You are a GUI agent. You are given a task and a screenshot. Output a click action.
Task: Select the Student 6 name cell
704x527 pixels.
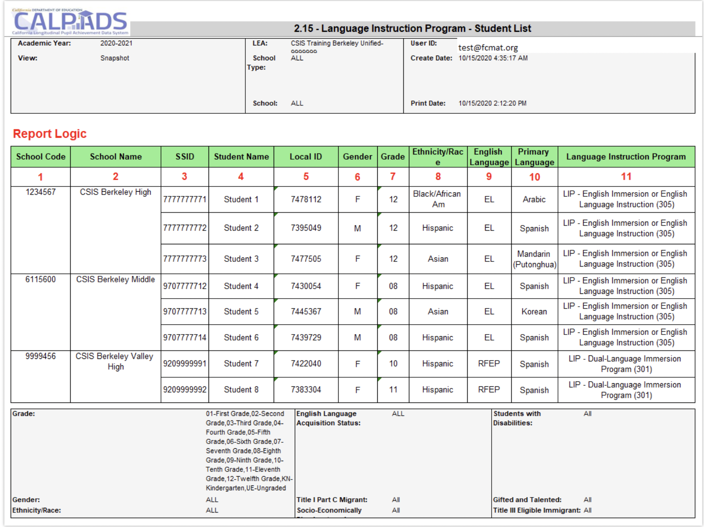click(x=241, y=338)
